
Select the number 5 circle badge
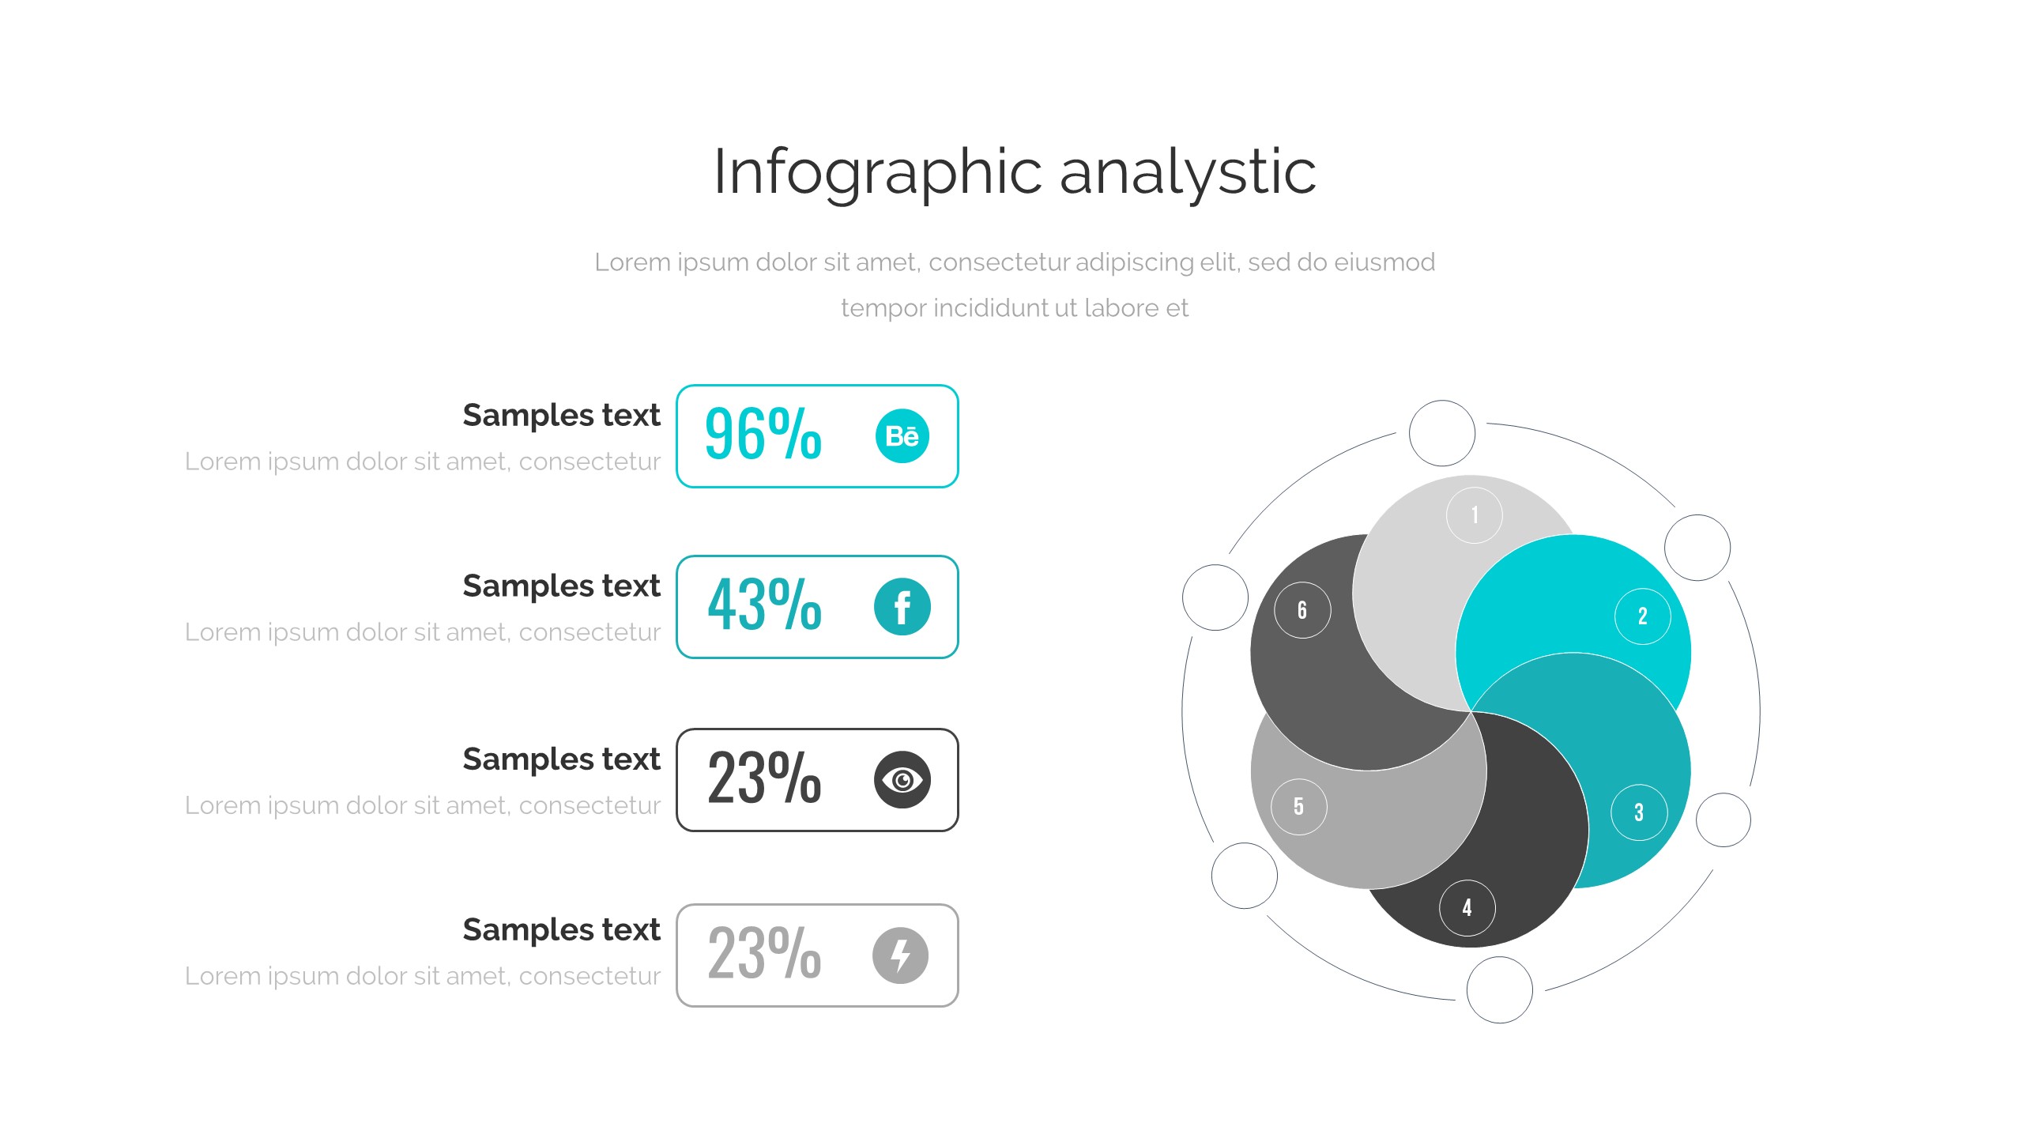1298,806
